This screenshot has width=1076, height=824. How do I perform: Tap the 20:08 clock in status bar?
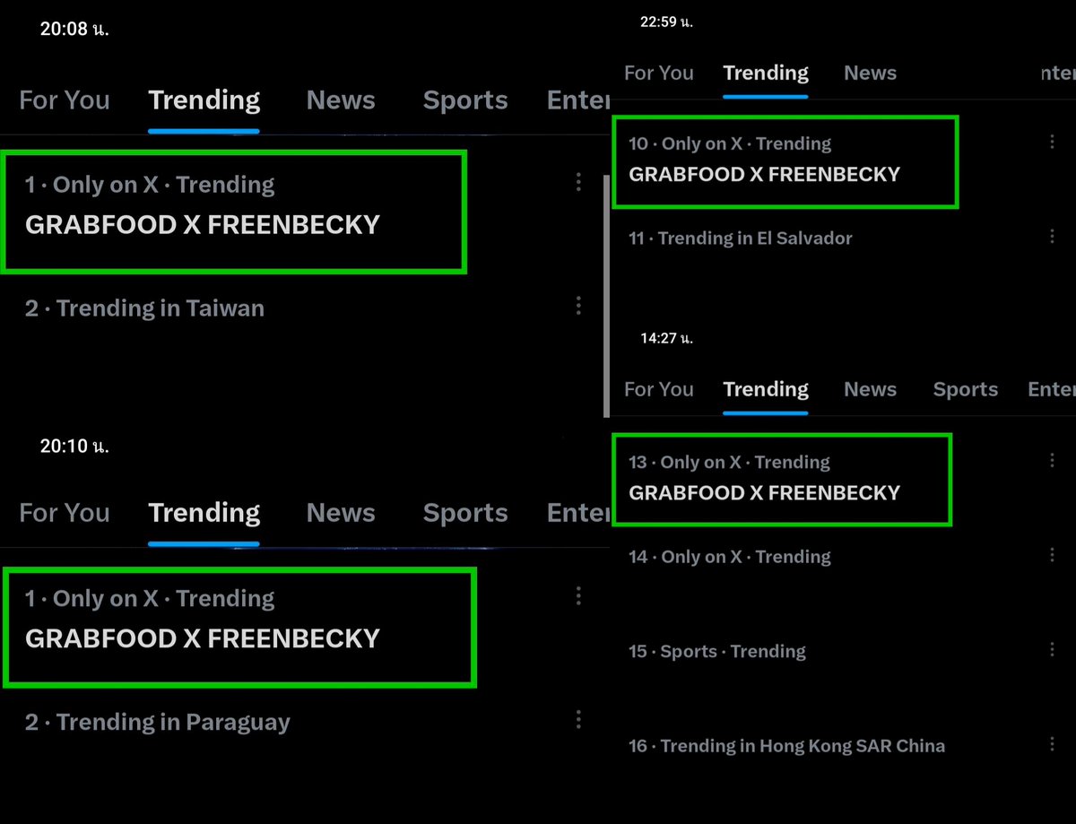pos(74,29)
